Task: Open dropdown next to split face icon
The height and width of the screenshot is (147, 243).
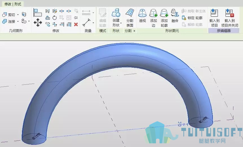Action: pyautogui.click(x=29, y=21)
